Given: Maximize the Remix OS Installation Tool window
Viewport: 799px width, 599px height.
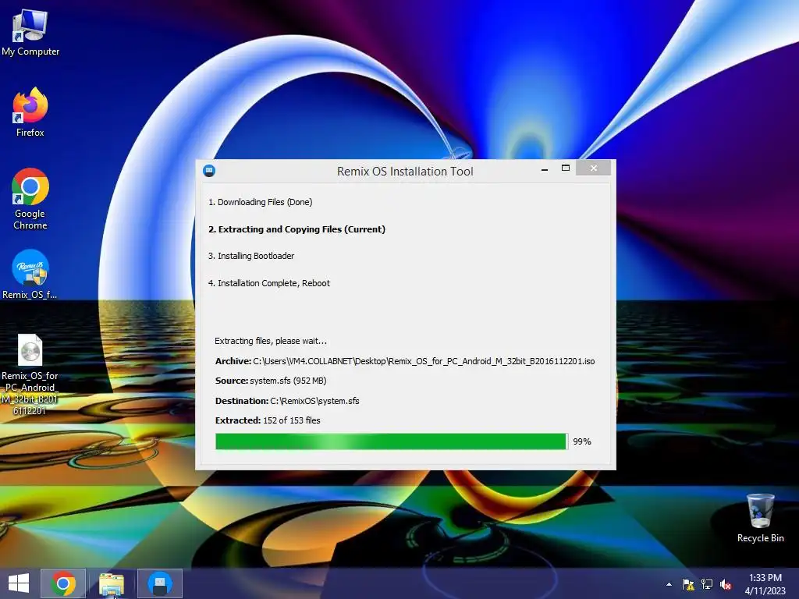Looking at the screenshot, I should pos(565,168).
